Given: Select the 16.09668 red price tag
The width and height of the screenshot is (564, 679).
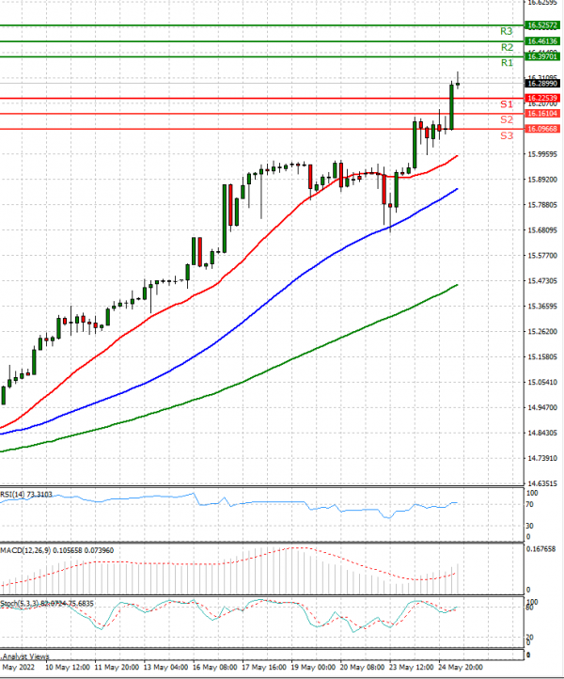Looking at the screenshot, I should point(542,129).
